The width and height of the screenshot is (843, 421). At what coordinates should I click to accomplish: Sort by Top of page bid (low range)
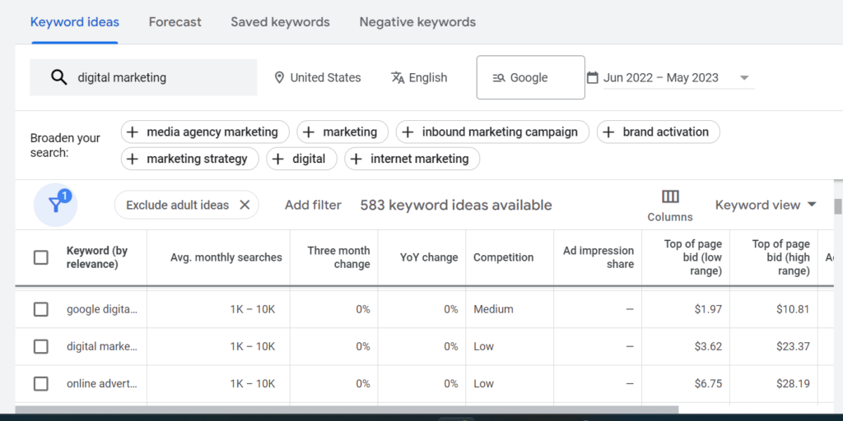point(693,257)
